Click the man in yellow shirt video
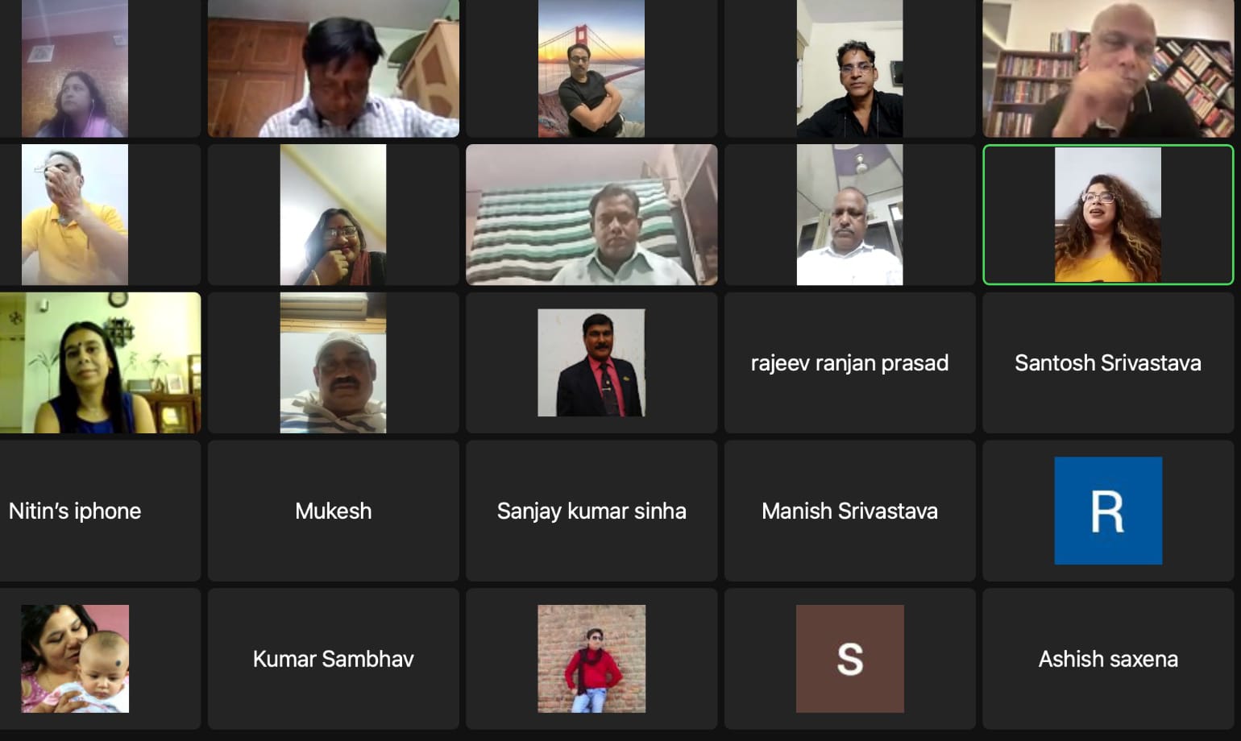Image resolution: width=1241 pixels, height=741 pixels. pyautogui.click(x=75, y=214)
